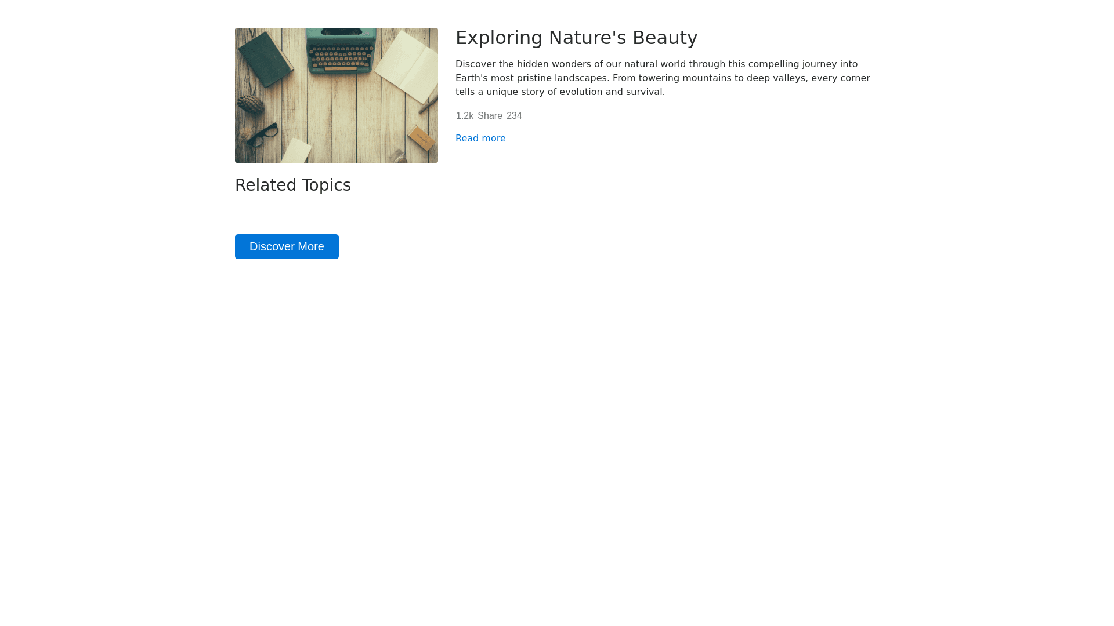
Task: Click the 1.2k likes count
Action: point(464,116)
